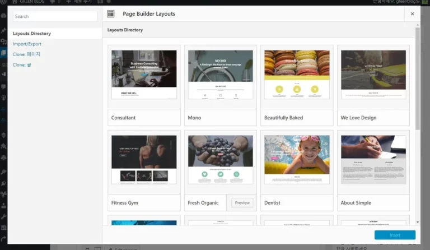Open Tools wrench icon in WordPress sidebar

tap(3, 216)
